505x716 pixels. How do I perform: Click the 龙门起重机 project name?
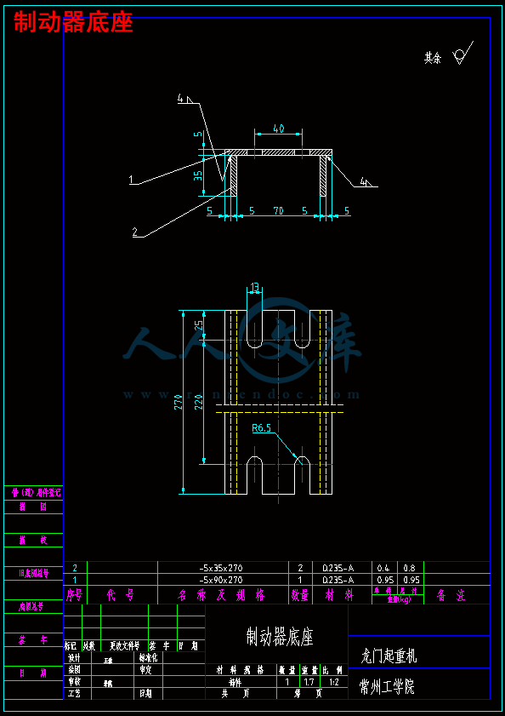389,656
